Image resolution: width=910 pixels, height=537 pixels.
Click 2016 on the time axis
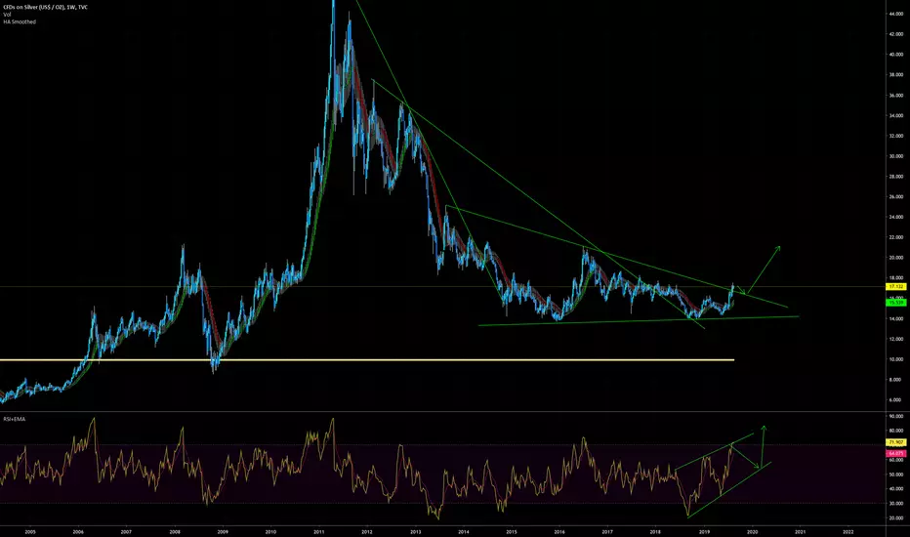coord(559,531)
